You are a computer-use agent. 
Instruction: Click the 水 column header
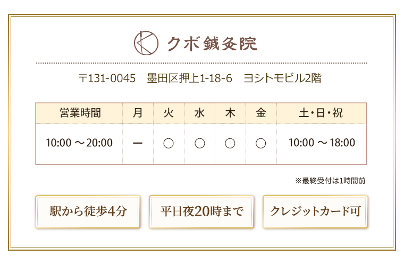[199, 113]
